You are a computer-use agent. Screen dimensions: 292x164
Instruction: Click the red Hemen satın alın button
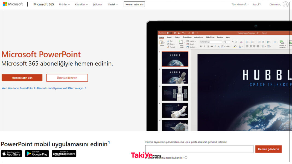[x=22, y=78]
